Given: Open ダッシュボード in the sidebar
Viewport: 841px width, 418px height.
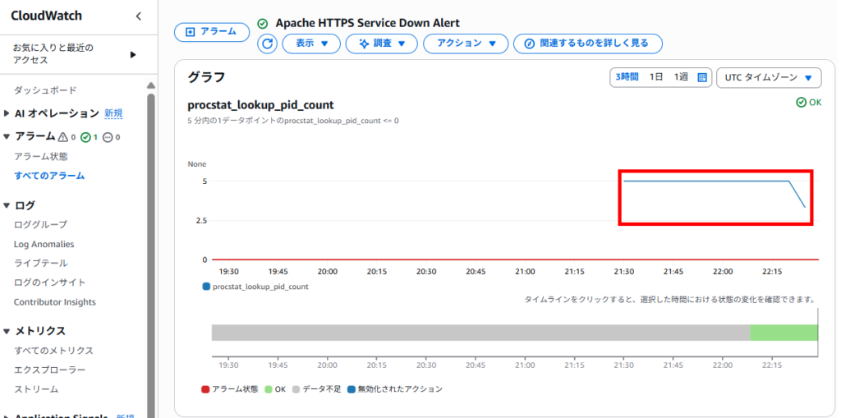Looking at the screenshot, I should 45,90.
